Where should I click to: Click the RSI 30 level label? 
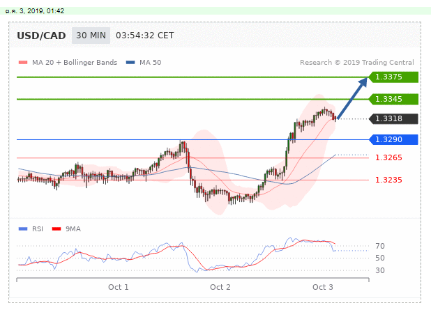[380, 270]
